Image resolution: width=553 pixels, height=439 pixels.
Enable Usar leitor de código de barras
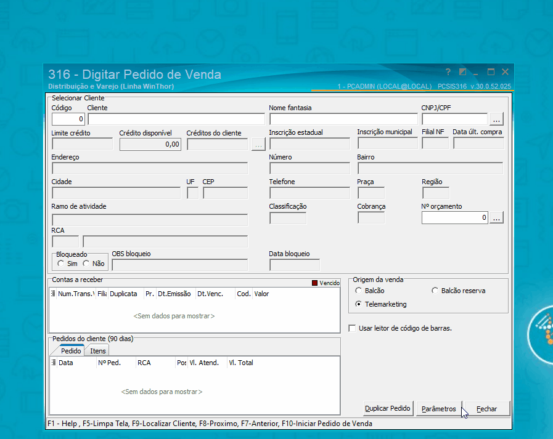pos(352,328)
